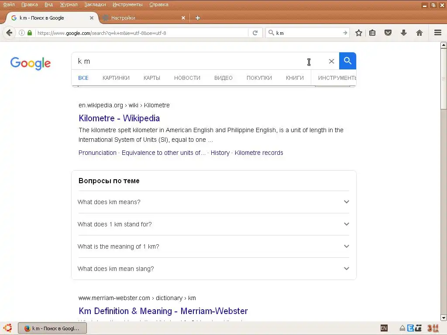Click the vertical scrollbar thumb
Viewport: 447px width, 335px height.
pos(444,79)
